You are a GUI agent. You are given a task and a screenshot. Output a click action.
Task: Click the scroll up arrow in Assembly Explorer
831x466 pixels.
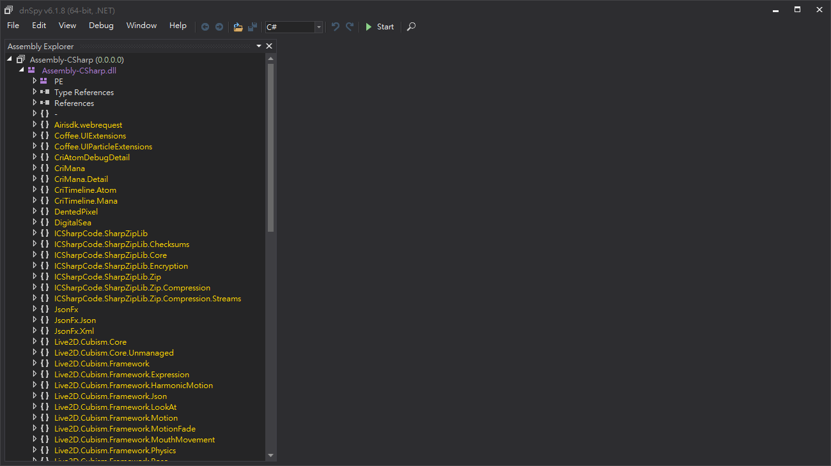[270, 58]
